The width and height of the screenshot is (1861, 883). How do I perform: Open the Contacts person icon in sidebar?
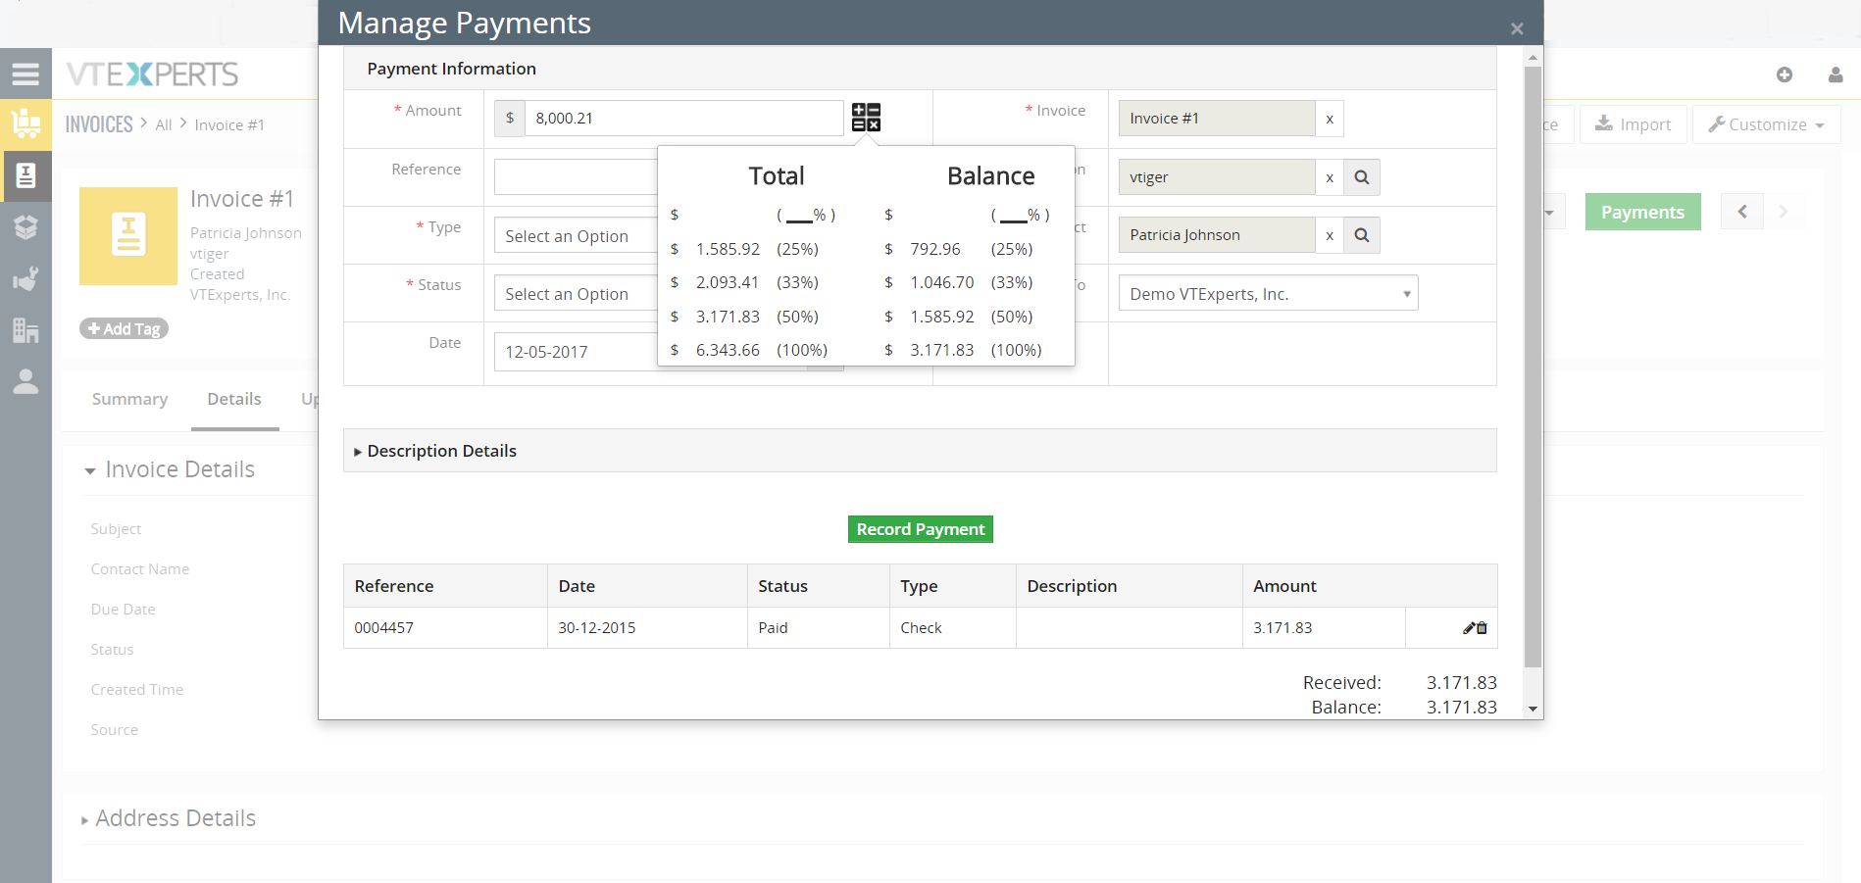coord(25,382)
